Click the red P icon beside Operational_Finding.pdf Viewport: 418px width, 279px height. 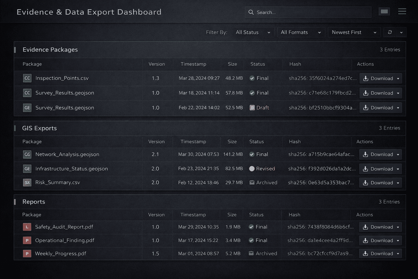[27, 240]
